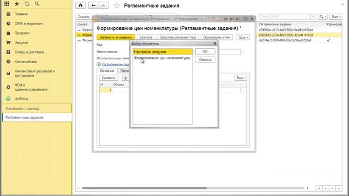The image size is (349, 196).
Task: Open Главное section in sidebar
Action: pos(21,14)
